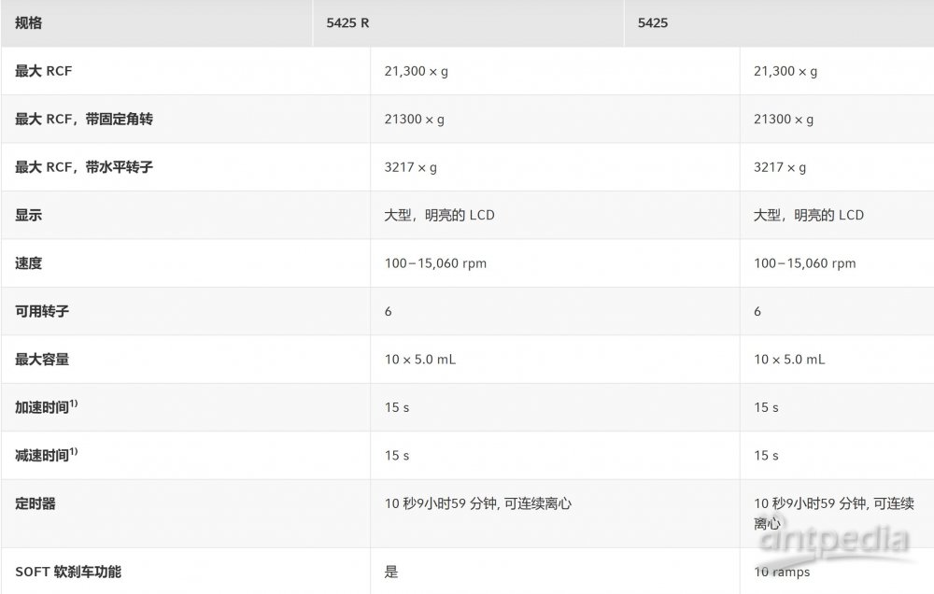Click the 最大 RCF row label
The height and width of the screenshot is (594, 934).
(44, 71)
